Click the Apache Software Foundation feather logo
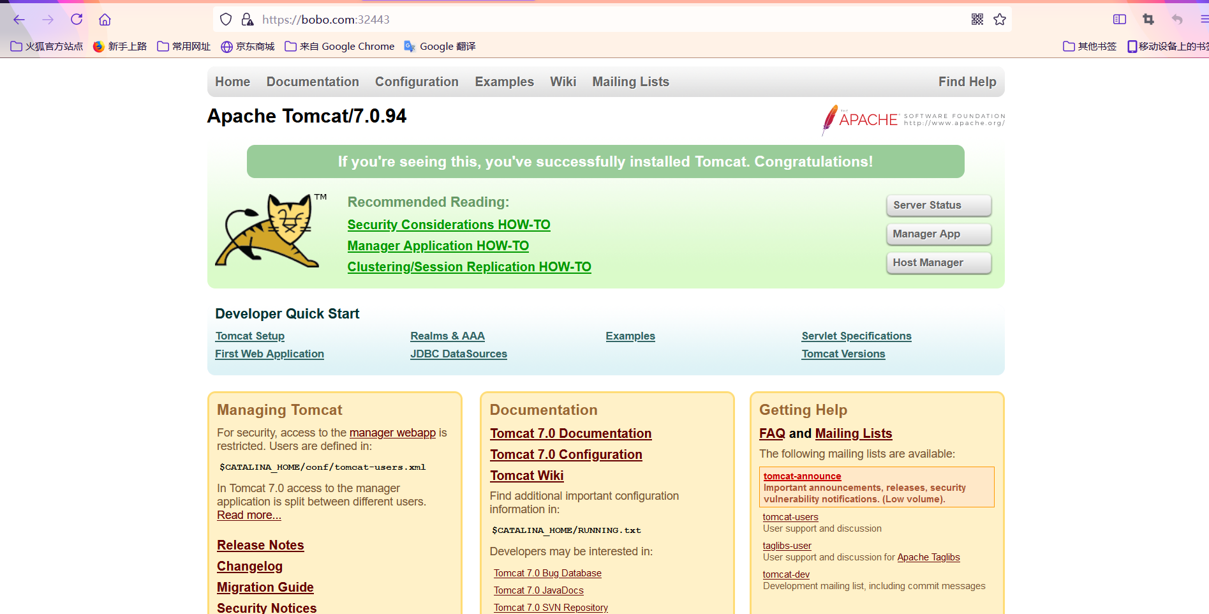Image resolution: width=1209 pixels, height=614 pixels. (829, 119)
